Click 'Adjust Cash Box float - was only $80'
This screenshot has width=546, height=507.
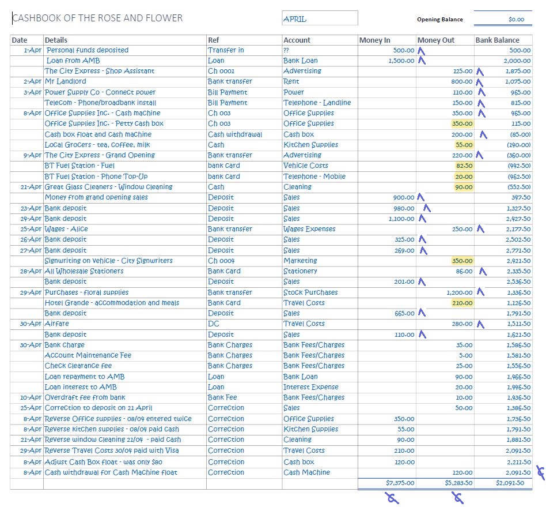tap(104, 463)
